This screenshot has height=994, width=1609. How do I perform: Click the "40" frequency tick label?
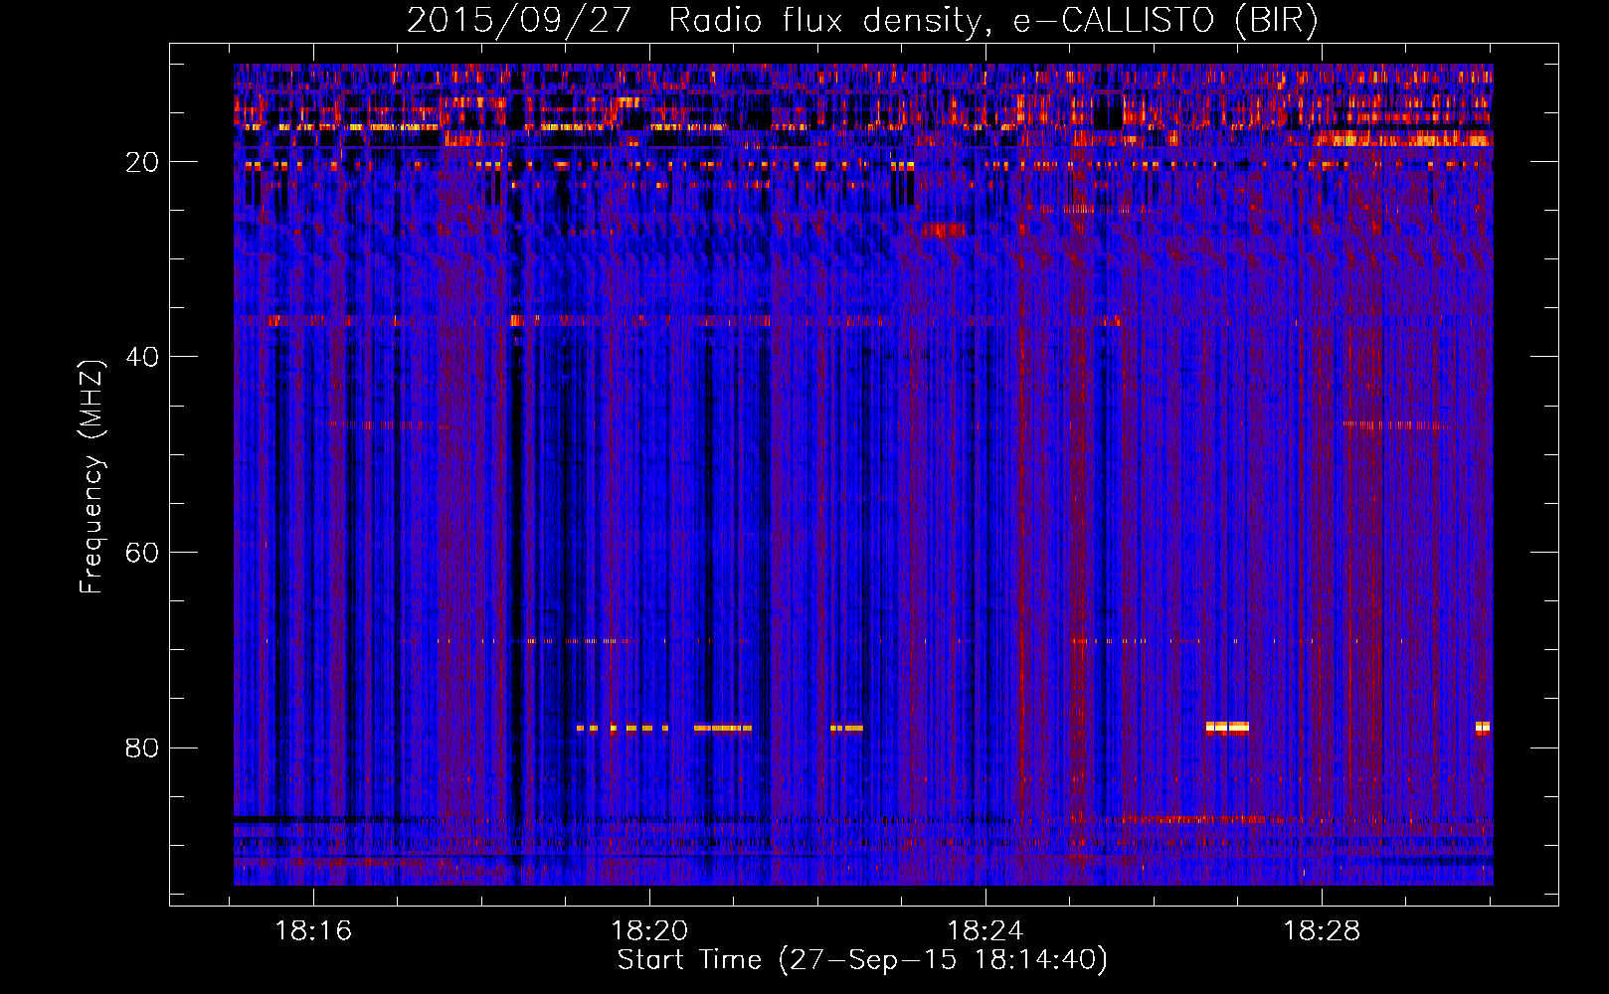pos(142,357)
